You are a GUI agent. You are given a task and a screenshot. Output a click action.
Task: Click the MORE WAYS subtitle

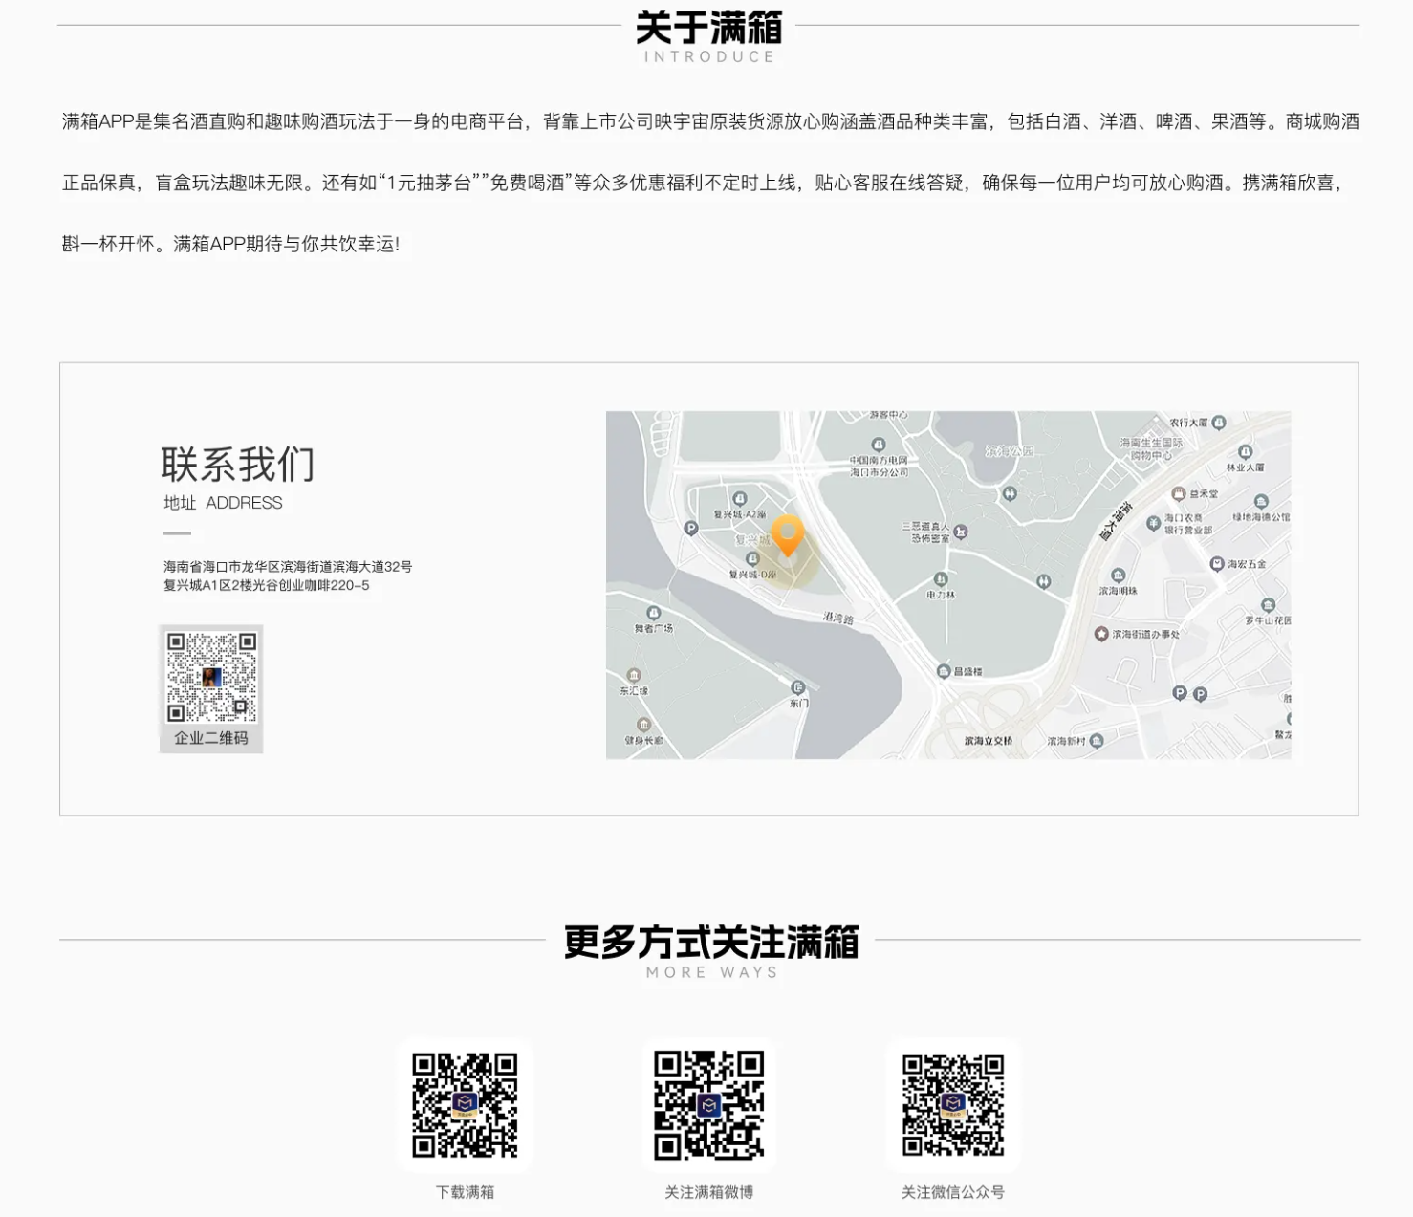coord(712,972)
